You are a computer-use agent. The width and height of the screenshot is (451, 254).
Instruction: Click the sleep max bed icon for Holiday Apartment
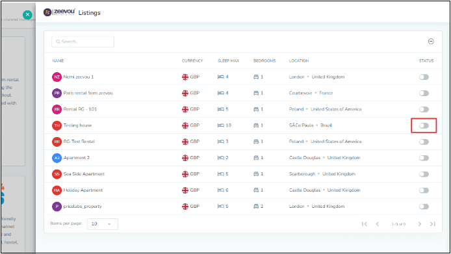[x=220, y=190]
